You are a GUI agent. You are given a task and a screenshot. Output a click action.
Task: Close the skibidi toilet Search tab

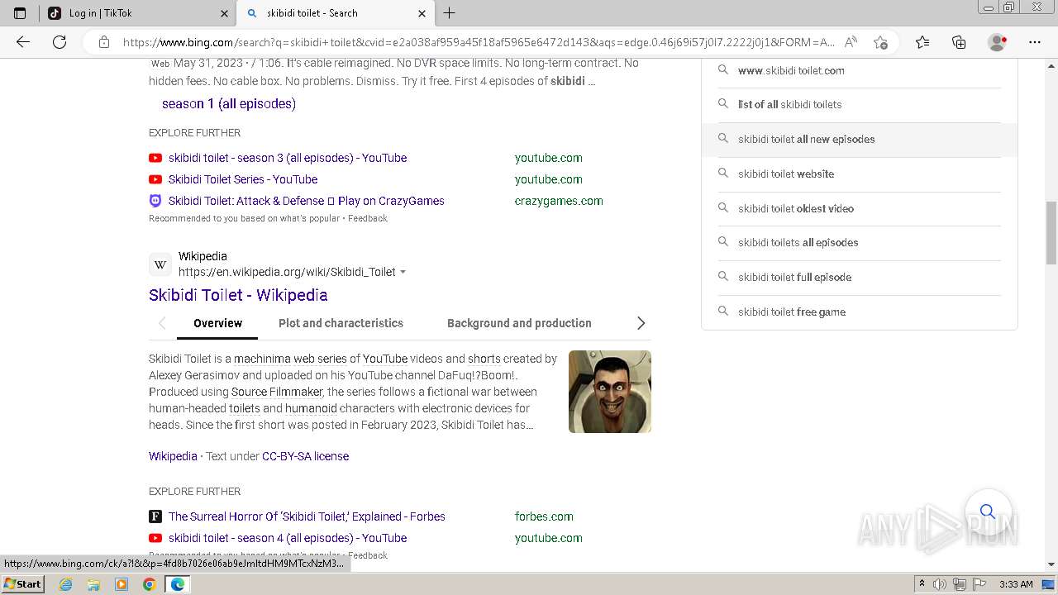422,13
